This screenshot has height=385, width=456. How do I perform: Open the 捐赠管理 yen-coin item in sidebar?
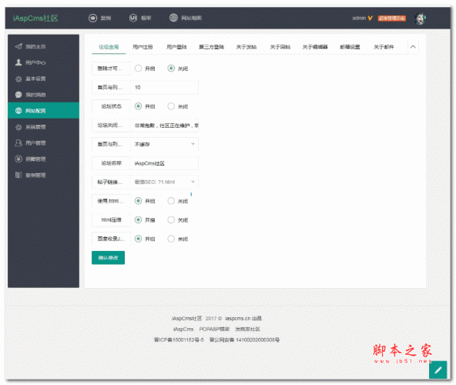tap(43, 159)
